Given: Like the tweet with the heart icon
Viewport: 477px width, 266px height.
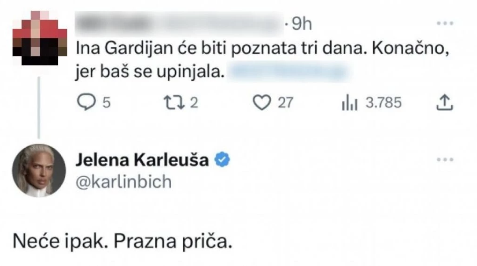Looking at the screenshot, I should pos(262,103).
